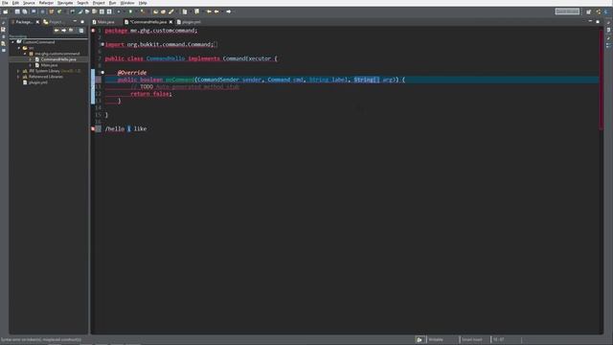Click the New Java Package icon
Screen dimensions: 613x345
coord(51,11)
